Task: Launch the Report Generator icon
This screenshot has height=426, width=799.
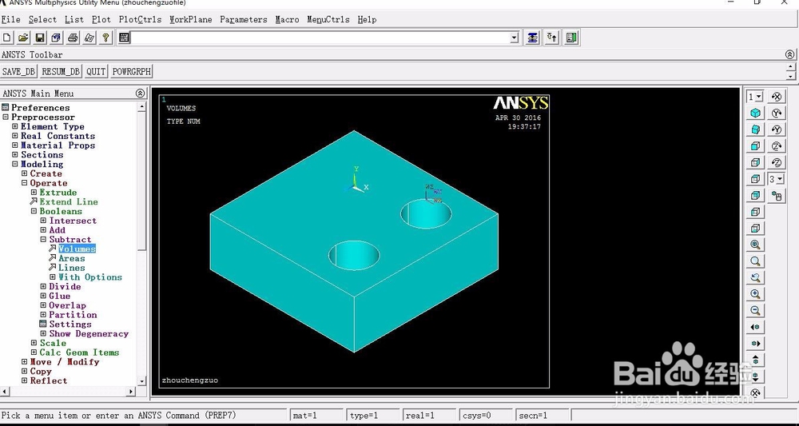Action: tap(89, 38)
